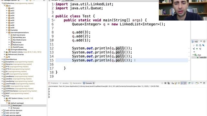The height and width of the screenshot is (116, 207).
Task: Collapse the Collections src folder
Action: click(5, 6)
